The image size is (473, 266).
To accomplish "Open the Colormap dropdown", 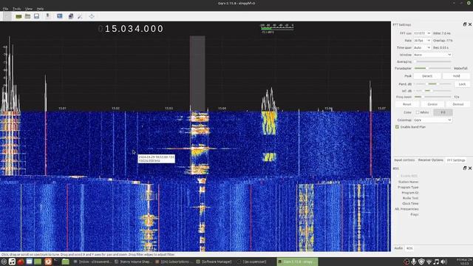I will (432, 120).
